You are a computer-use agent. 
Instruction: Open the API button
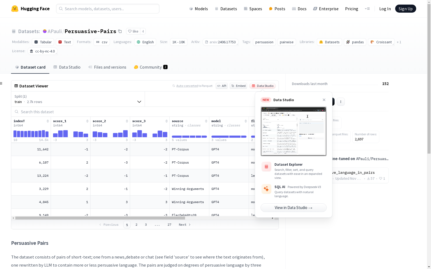tap(222, 86)
